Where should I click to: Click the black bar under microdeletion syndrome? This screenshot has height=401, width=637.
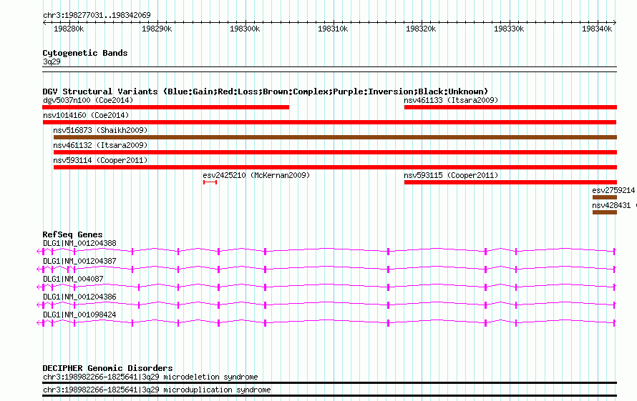[x=329, y=382]
